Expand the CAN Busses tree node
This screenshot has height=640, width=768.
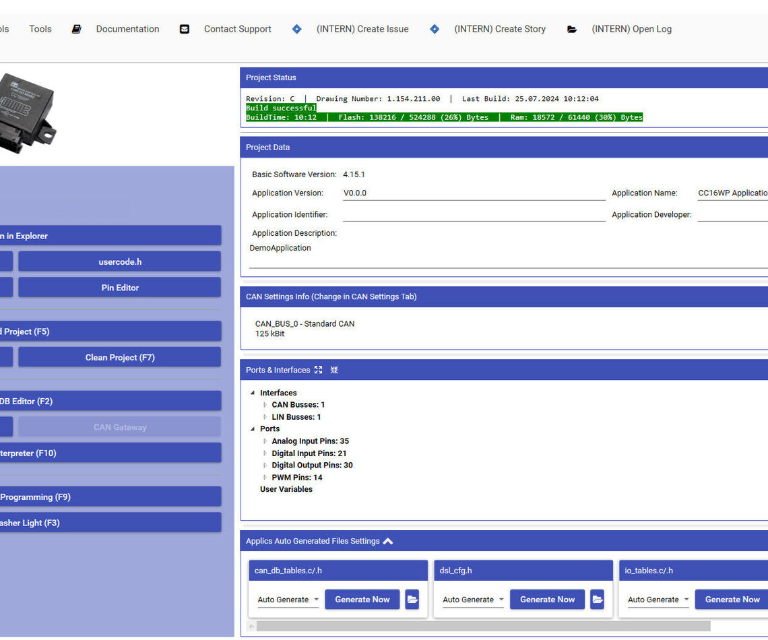coord(265,405)
